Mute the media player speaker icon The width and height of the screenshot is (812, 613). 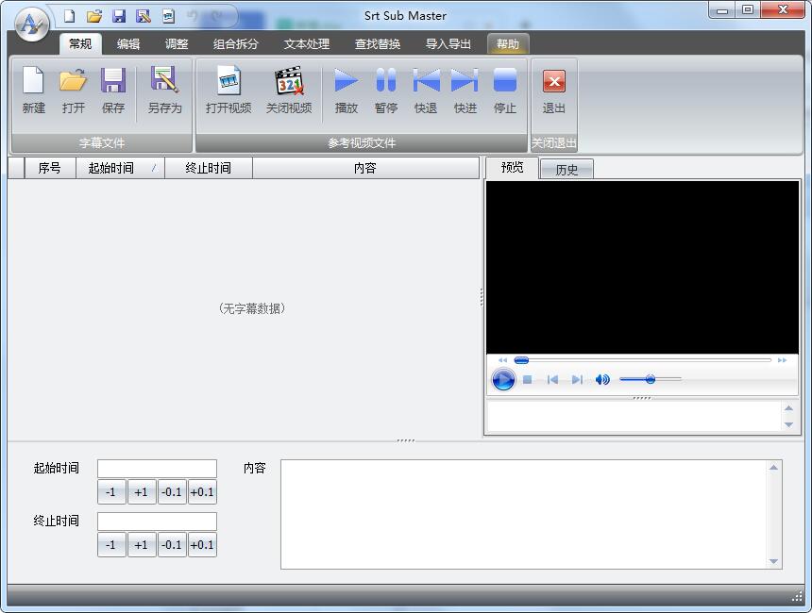pyautogui.click(x=602, y=380)
